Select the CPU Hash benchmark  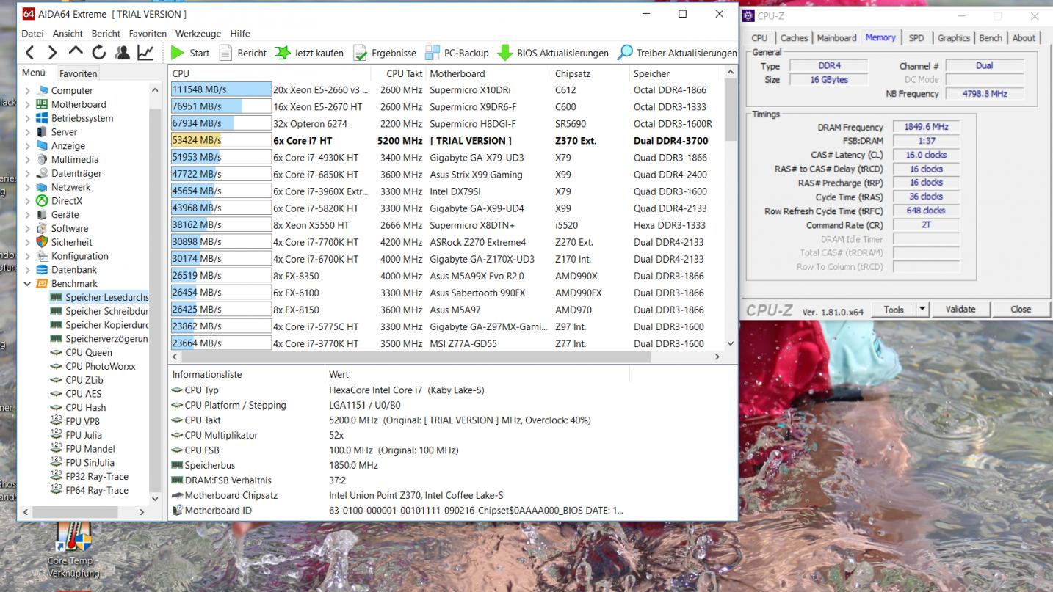85,408
